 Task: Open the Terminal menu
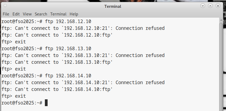(x=58, y=14)
